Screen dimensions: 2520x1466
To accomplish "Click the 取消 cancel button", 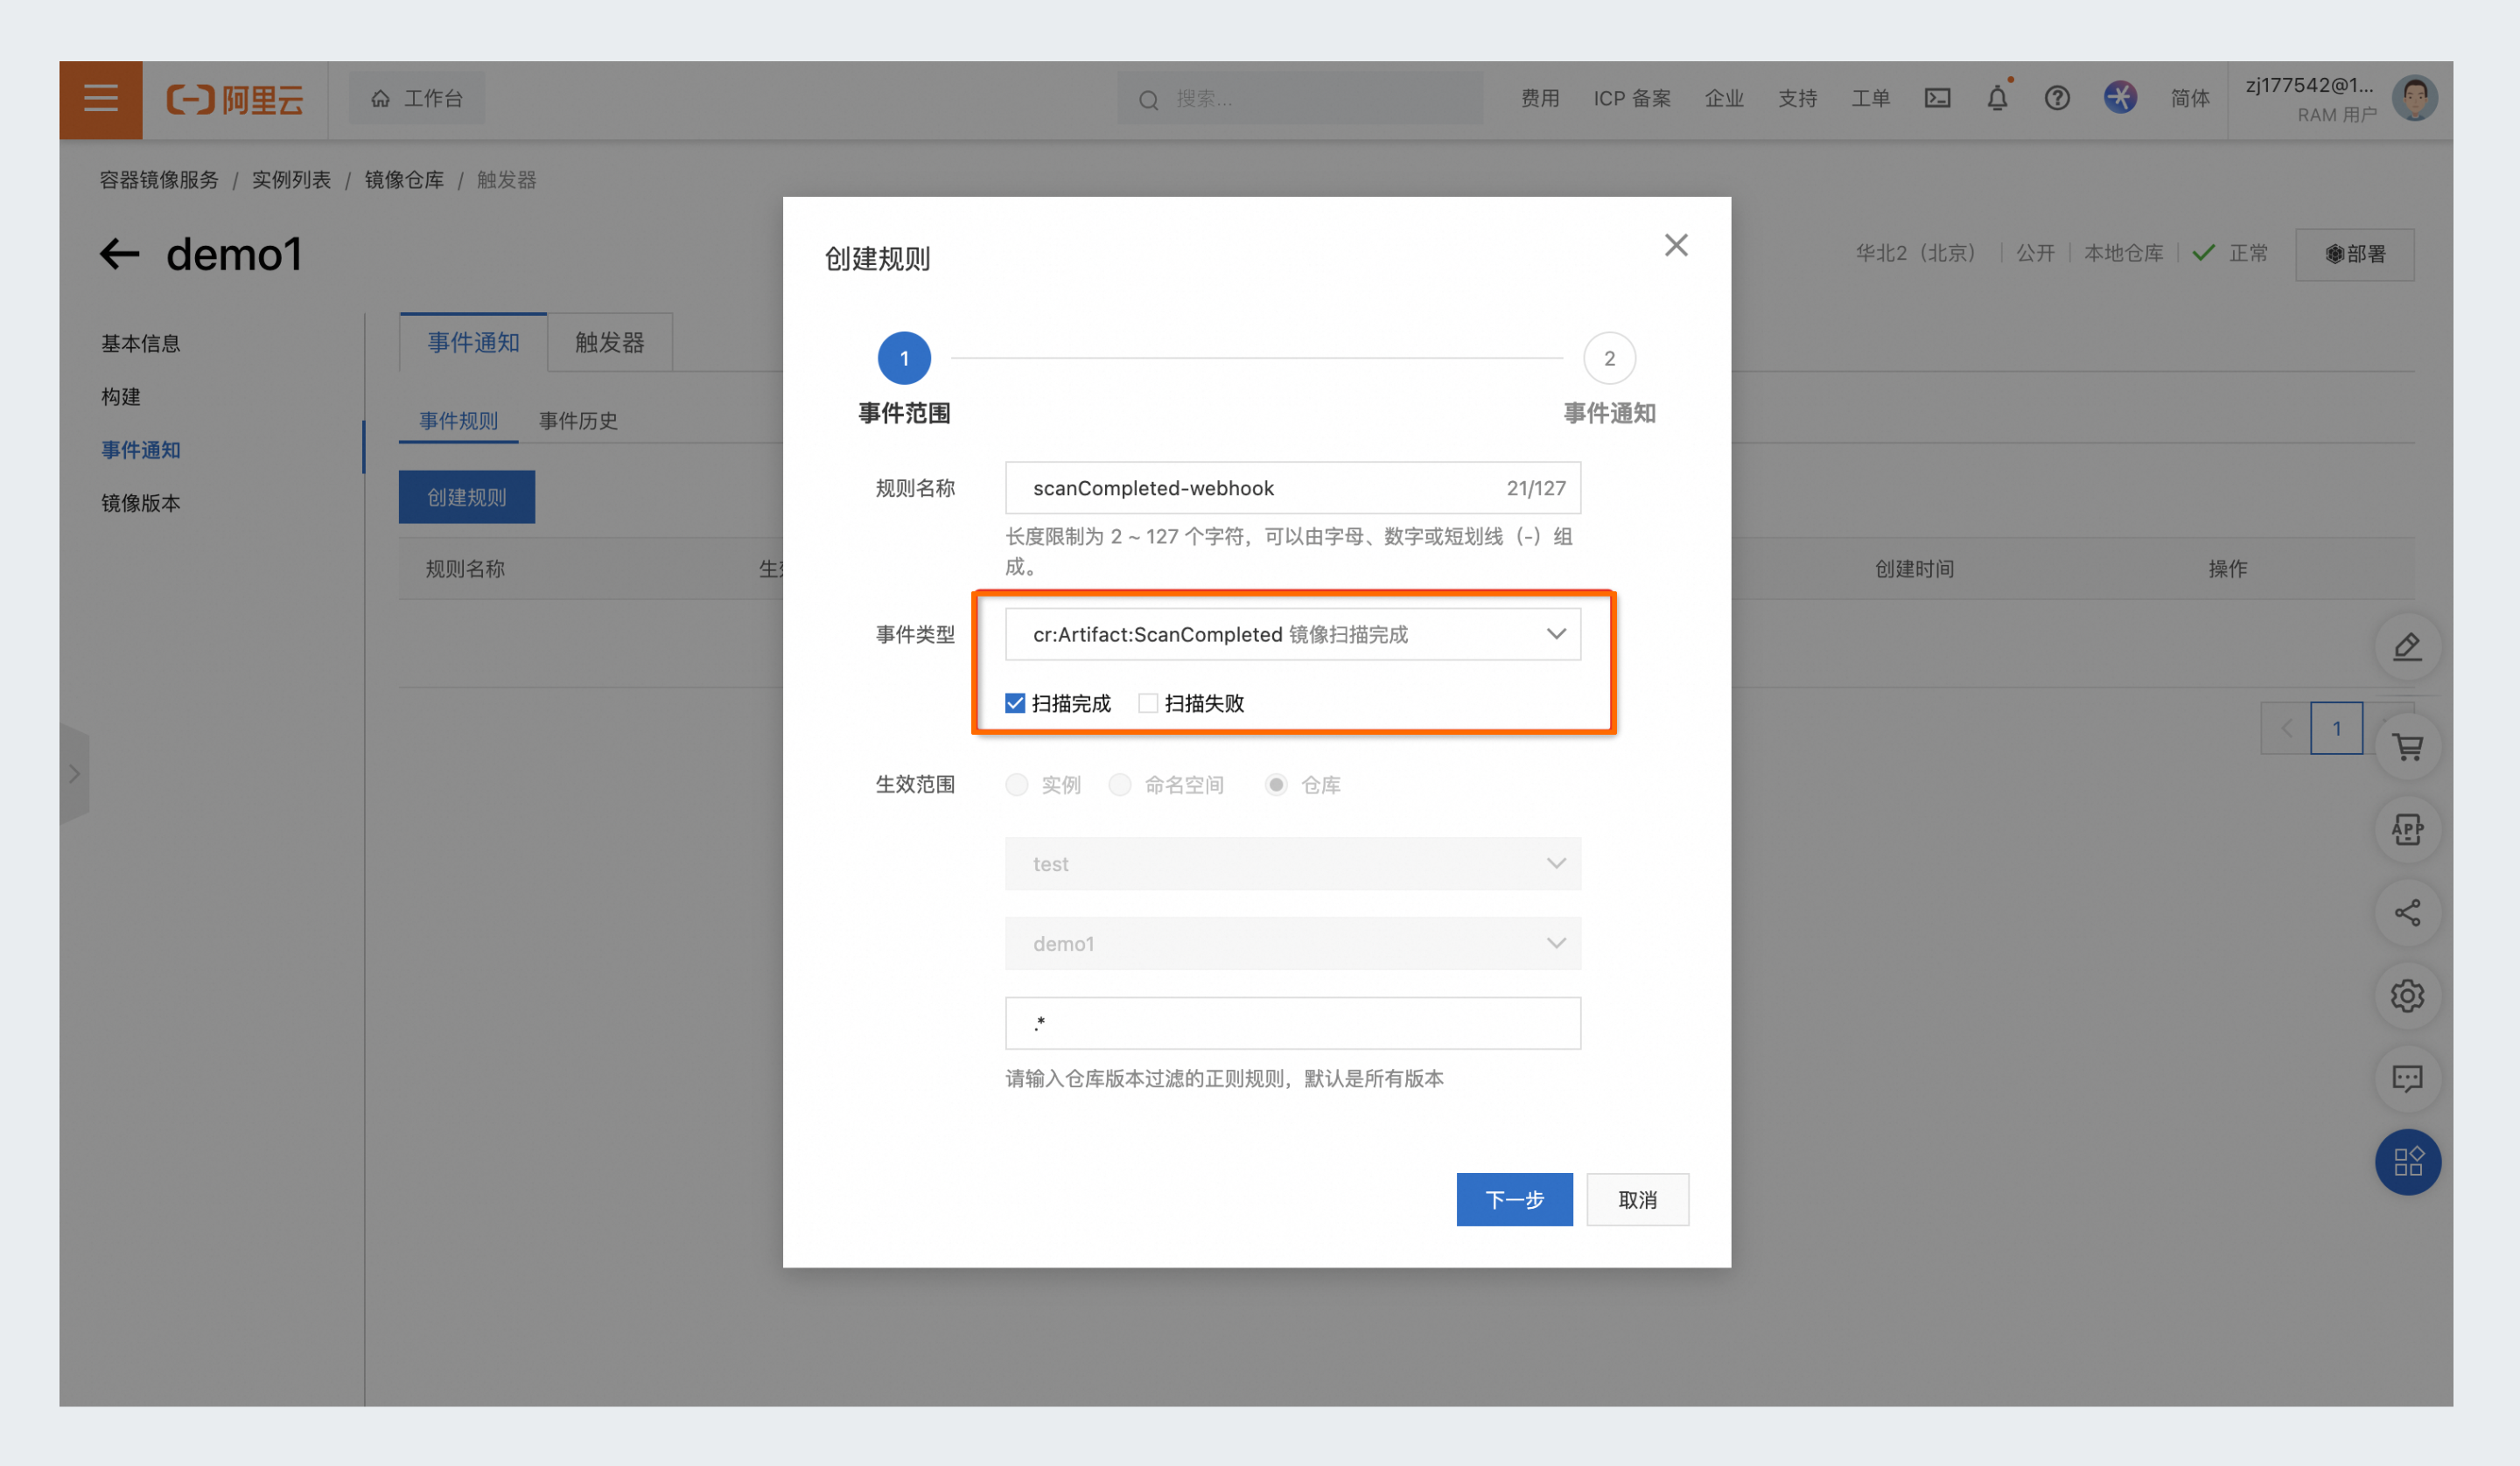I will click(x=1637, y=1199).
